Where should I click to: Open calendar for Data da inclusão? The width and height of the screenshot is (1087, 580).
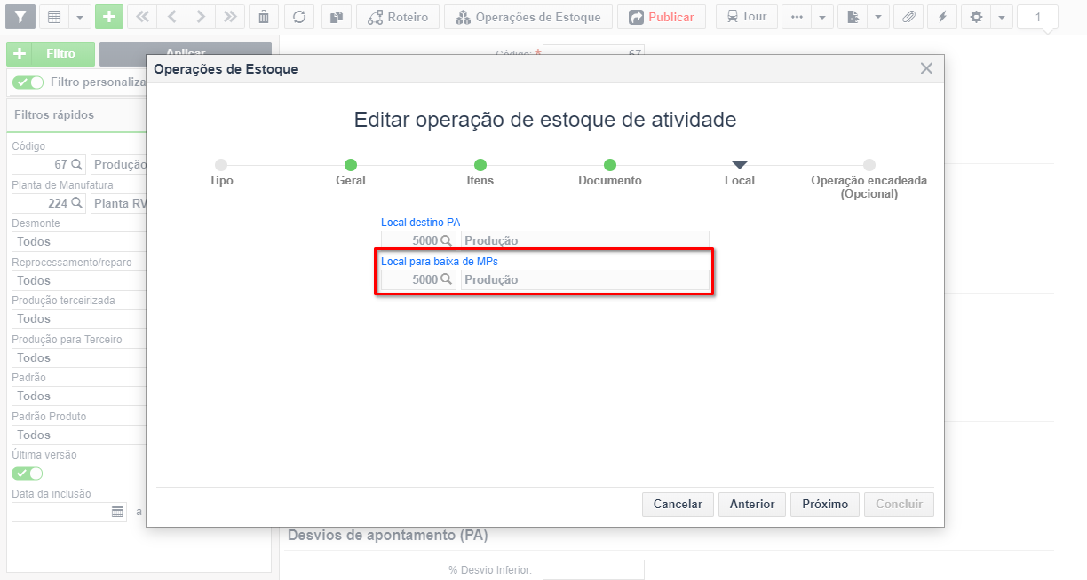coord(117,512)
